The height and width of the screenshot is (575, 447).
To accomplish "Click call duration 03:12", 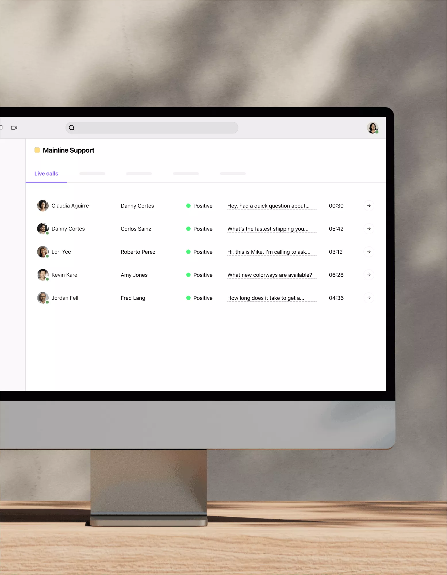I will (336, 252).
